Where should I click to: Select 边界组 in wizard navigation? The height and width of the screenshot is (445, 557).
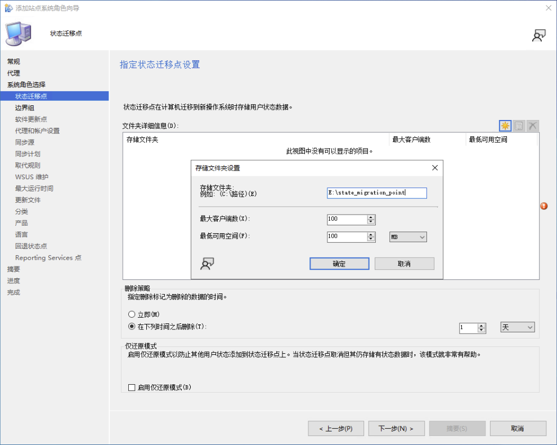click(x=25, y=108)
